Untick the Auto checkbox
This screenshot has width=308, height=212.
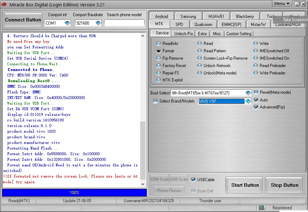click(256, 100)
